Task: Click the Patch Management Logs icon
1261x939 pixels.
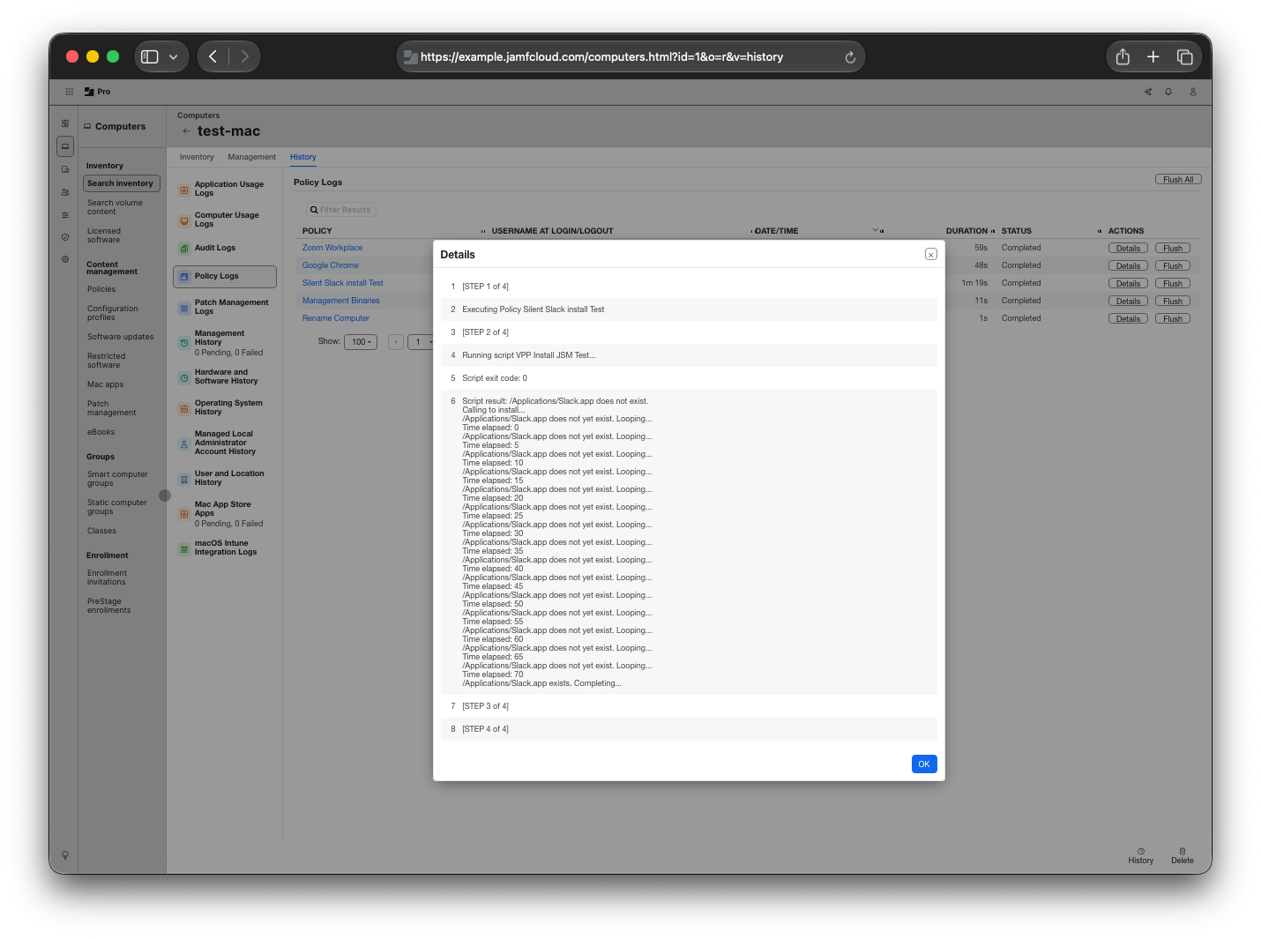Action: pyautogui.click(x=184, y=308)
